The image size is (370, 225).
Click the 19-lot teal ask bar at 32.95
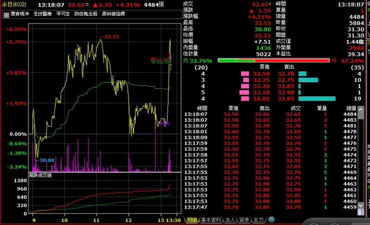[317, 99]
